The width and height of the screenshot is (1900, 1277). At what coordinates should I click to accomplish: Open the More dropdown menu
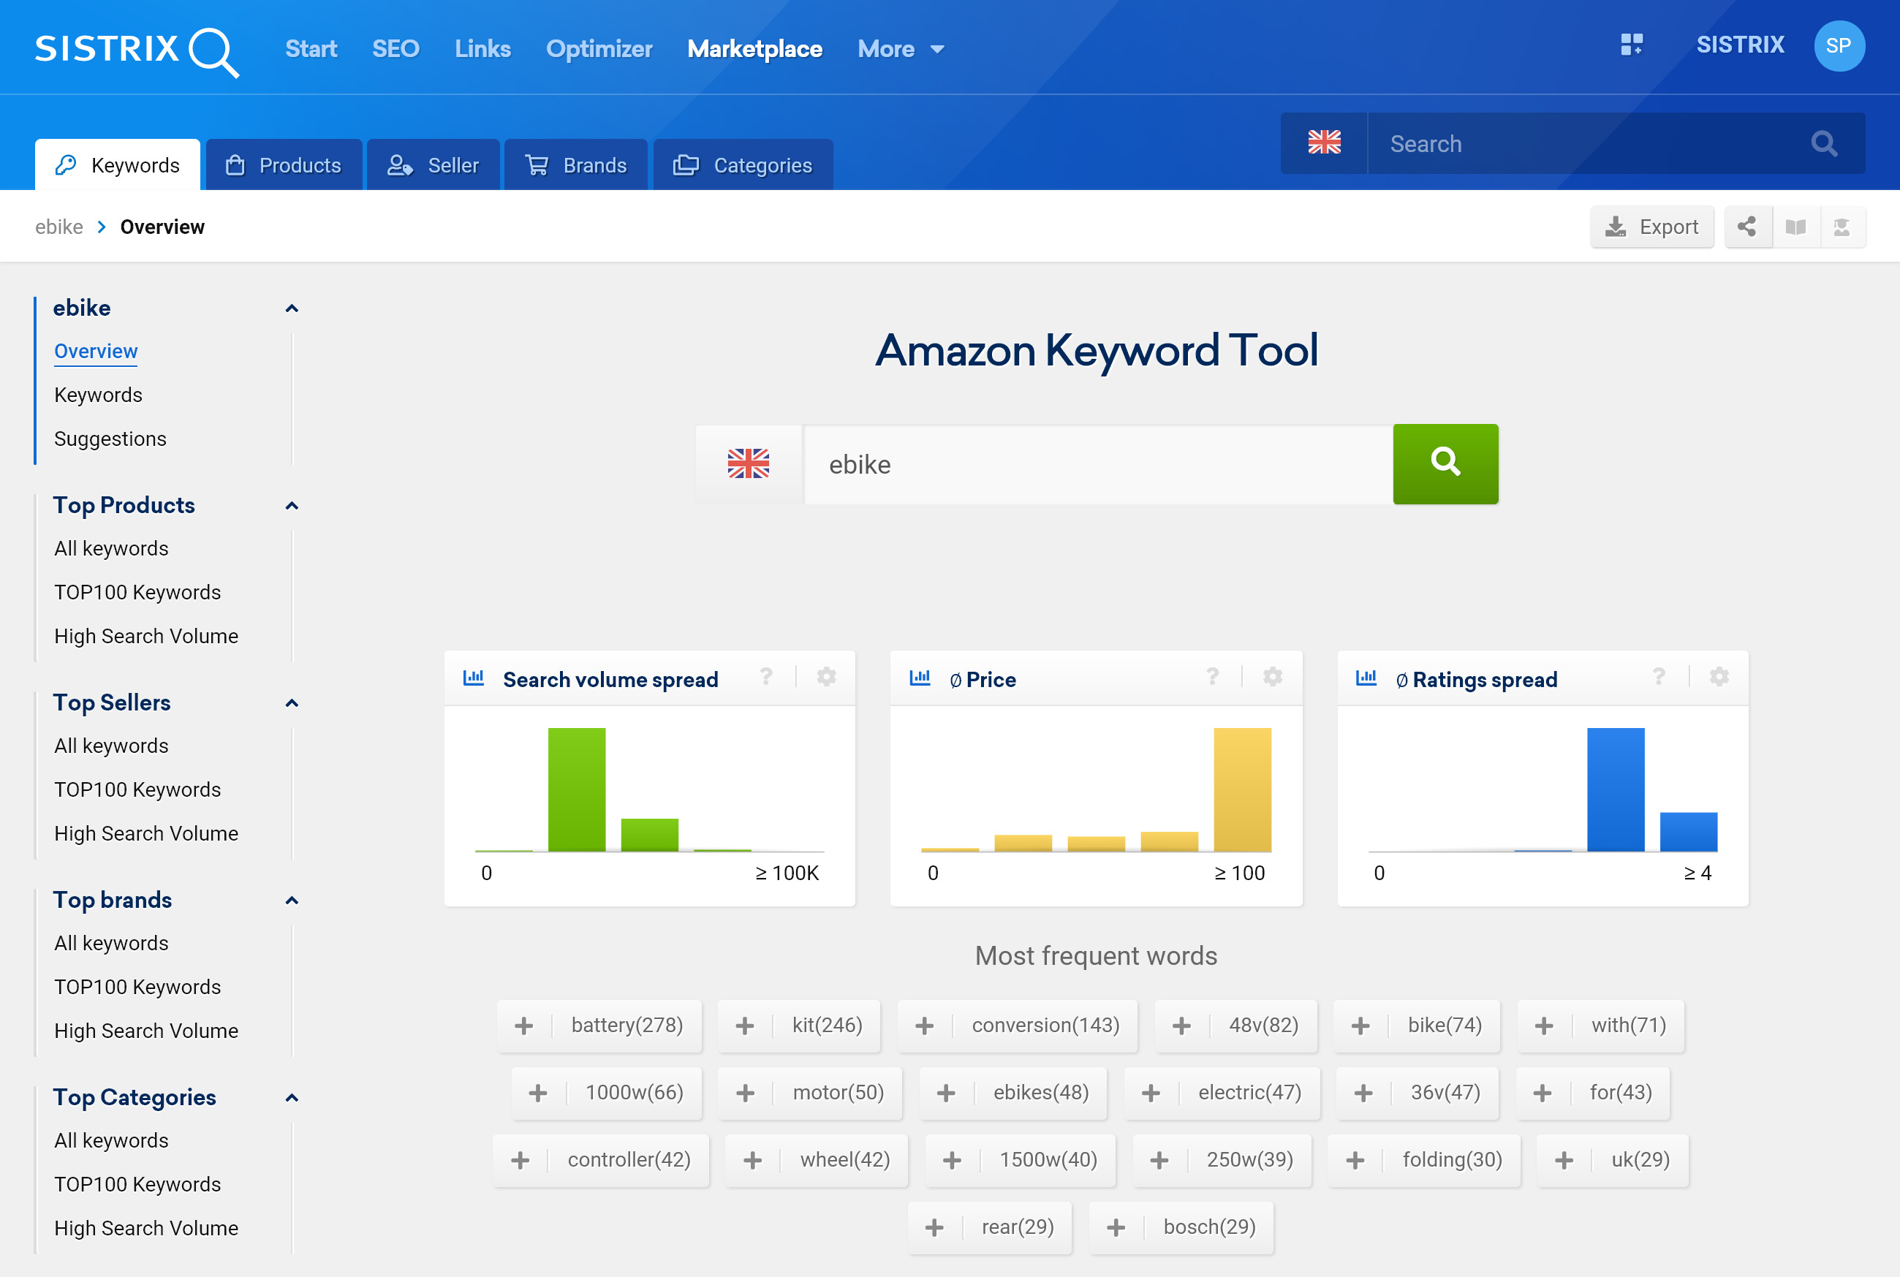(901, 49)
